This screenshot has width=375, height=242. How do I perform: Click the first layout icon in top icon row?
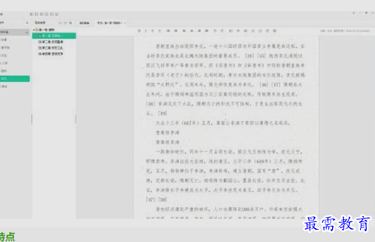(x=31, y=14)
